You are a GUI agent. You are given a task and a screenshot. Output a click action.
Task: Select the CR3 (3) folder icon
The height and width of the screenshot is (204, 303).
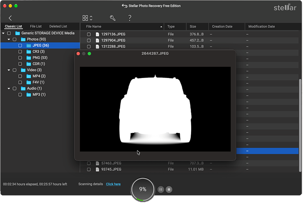29,52
